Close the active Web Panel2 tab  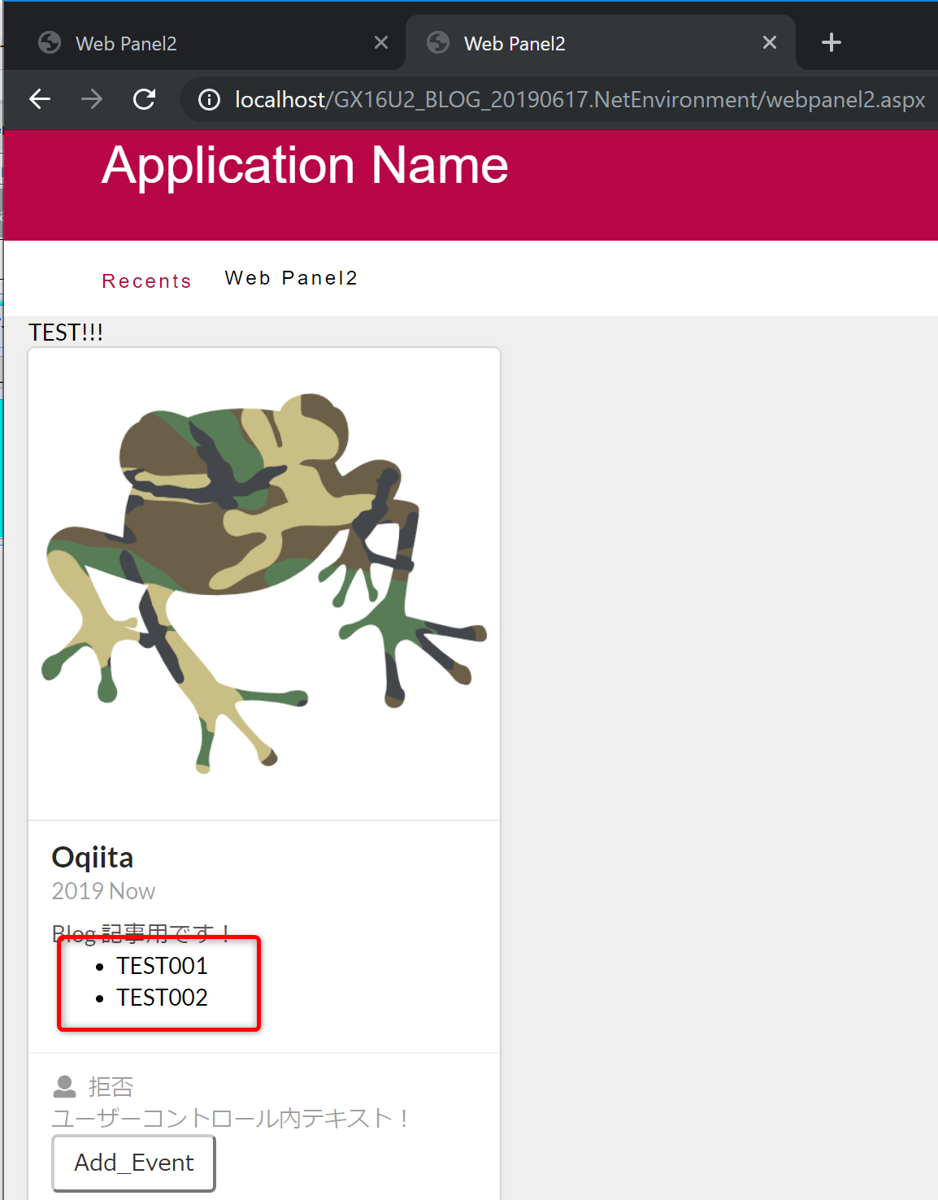point(769,42)
